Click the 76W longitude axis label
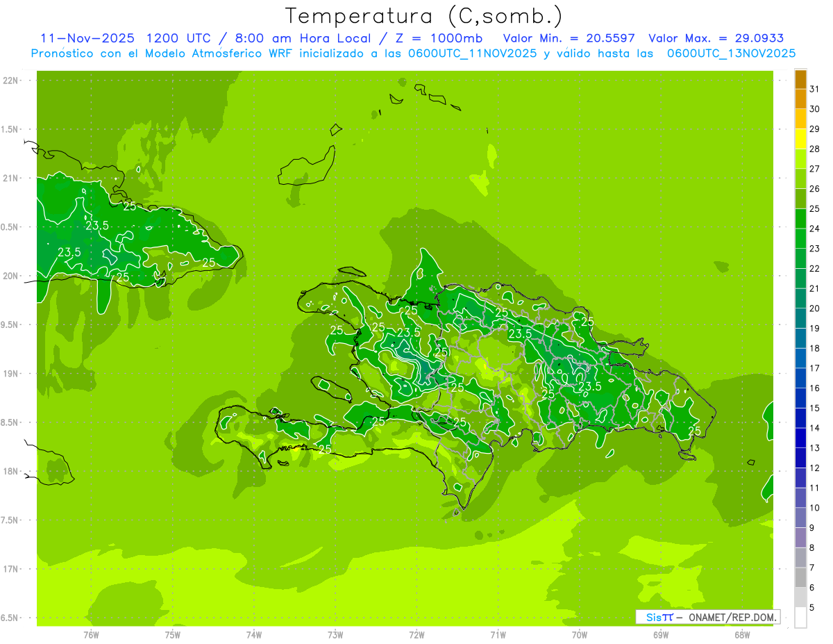Image resolution: width=833 pixels, height=644 pixels. [91, 634]
